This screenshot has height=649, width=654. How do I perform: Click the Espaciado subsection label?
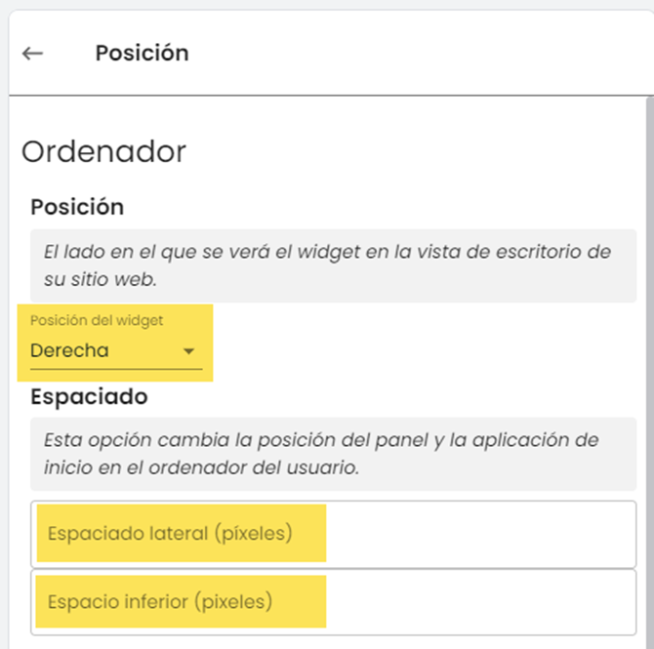point(89,397)
